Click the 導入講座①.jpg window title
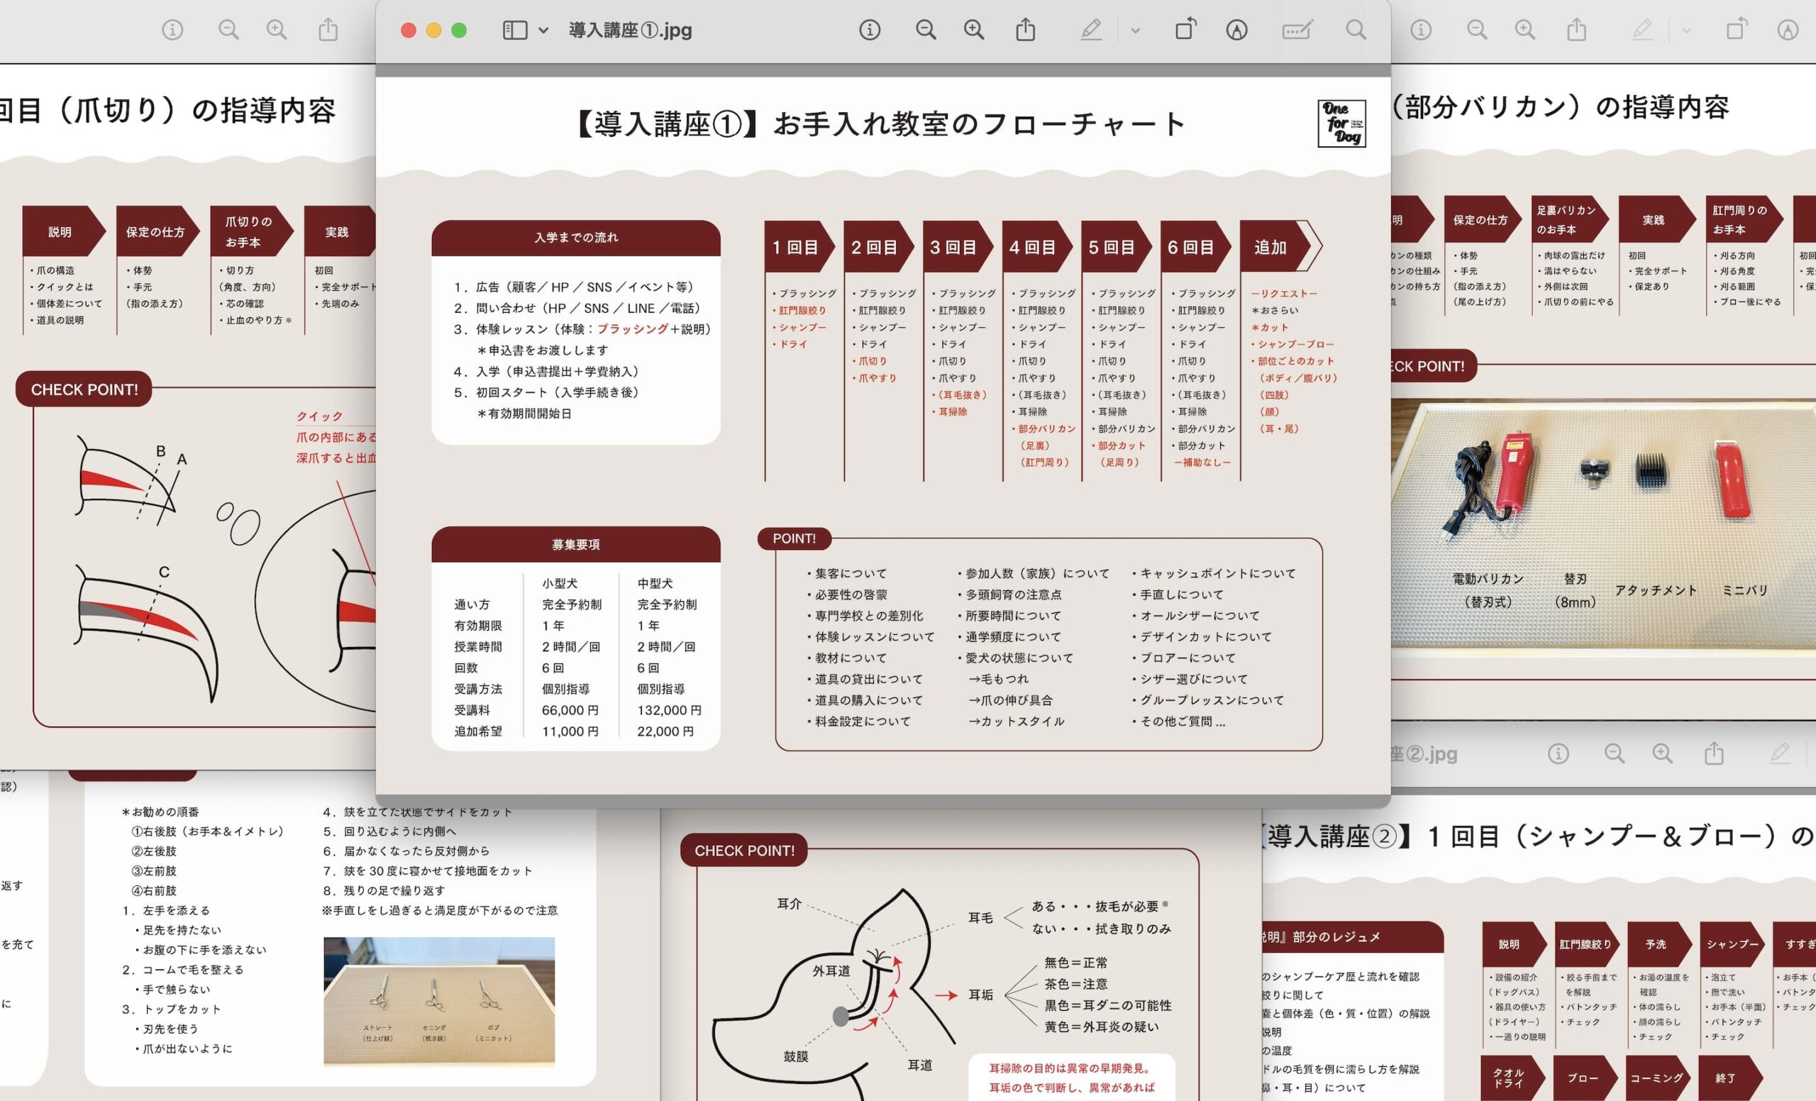The image size is (1816, 1101). tap(630, 31)
